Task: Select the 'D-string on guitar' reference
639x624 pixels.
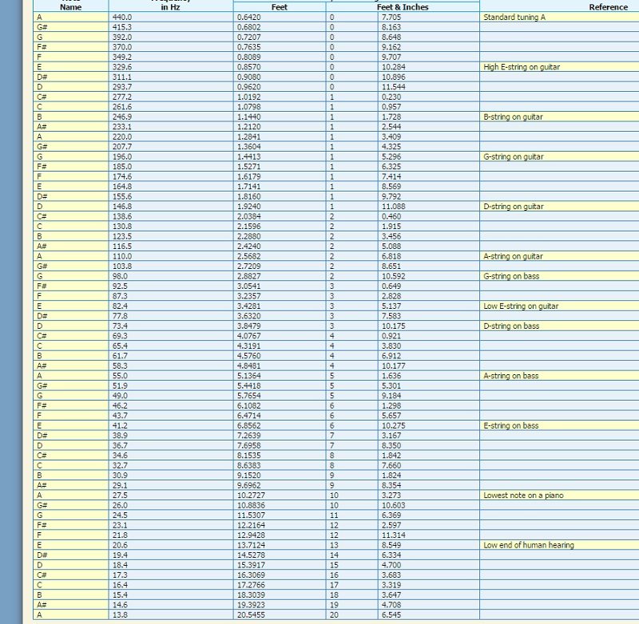Action: (x=559, y=207)
